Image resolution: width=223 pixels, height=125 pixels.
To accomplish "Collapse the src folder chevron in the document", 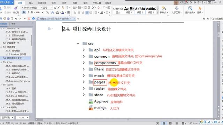I will tap(78, 43).
